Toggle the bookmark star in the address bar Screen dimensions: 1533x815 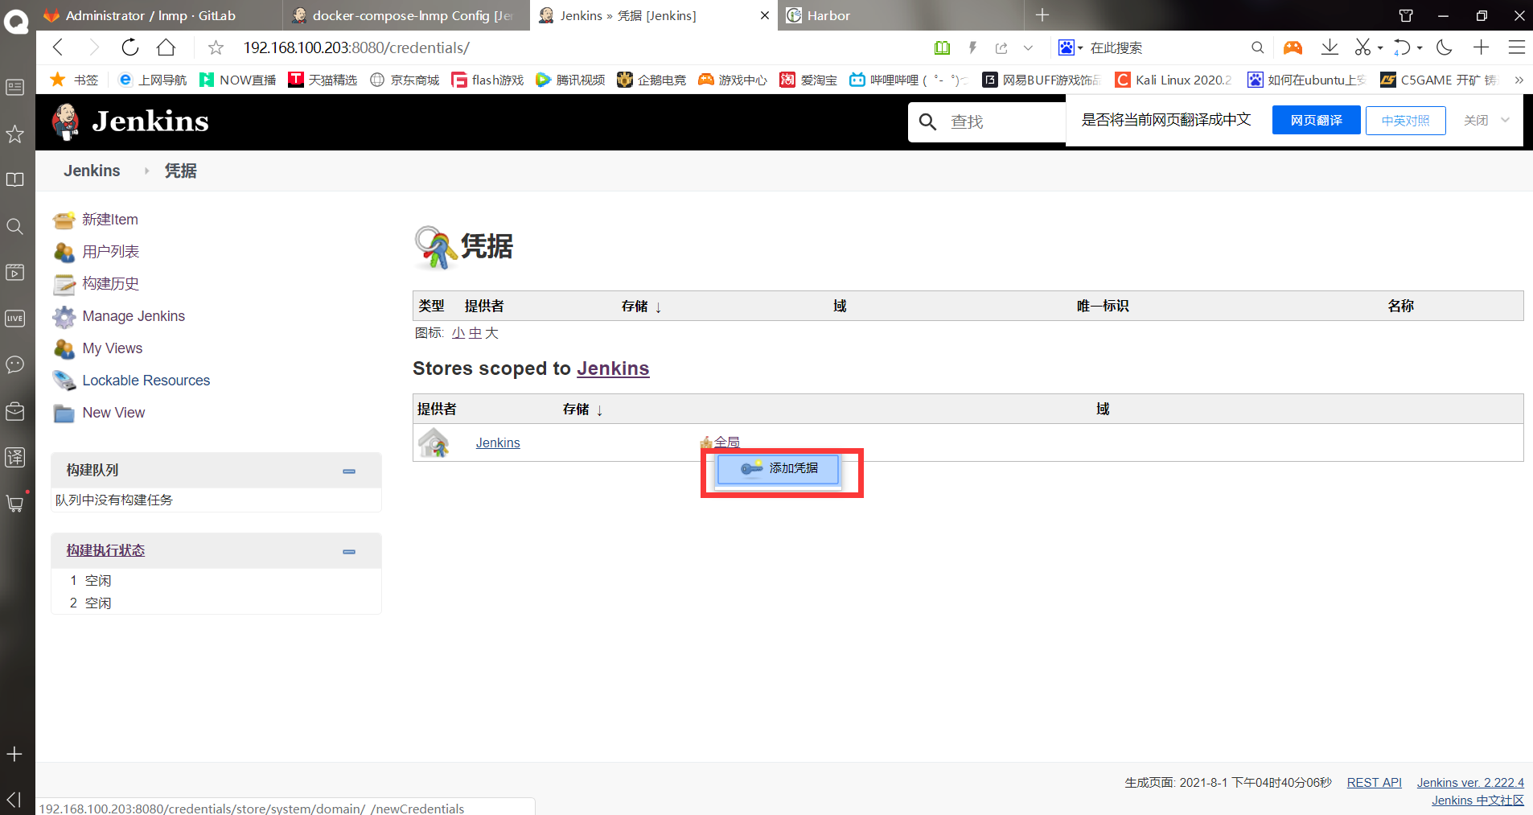214,47
